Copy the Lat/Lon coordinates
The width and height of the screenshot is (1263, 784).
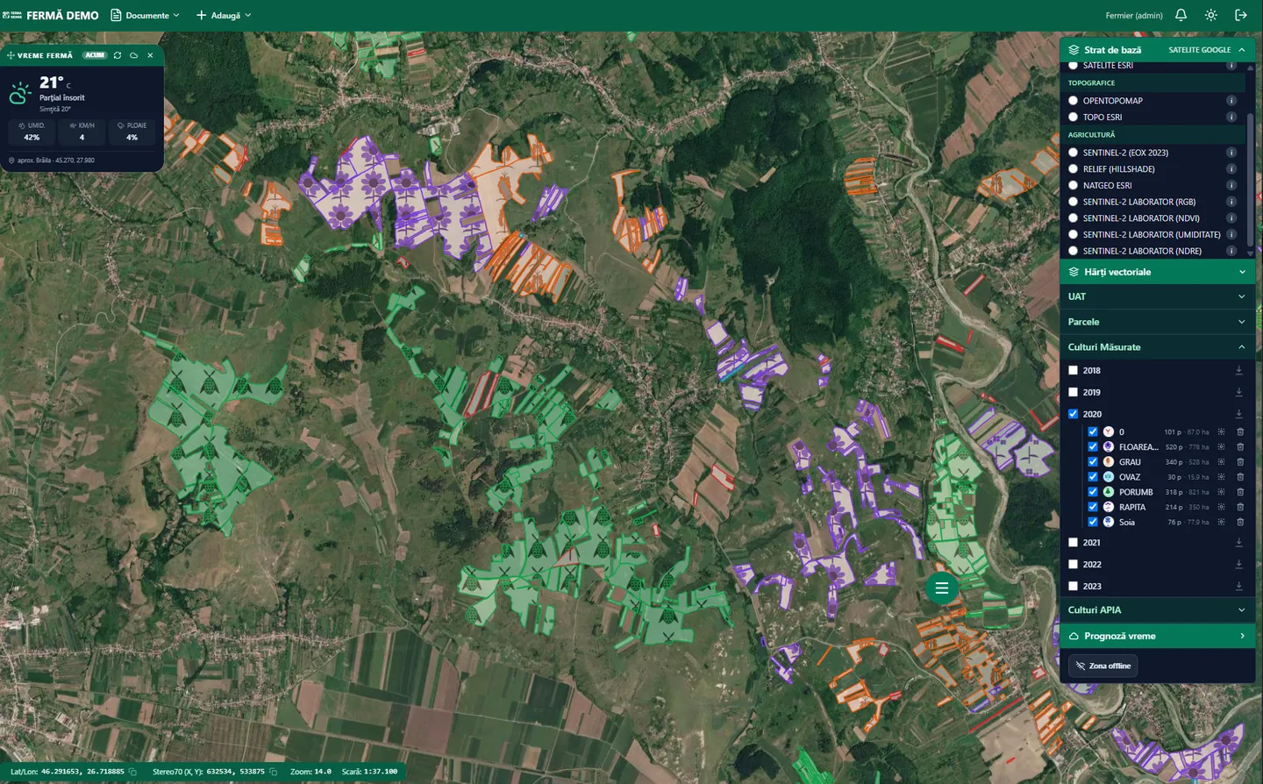133,772
